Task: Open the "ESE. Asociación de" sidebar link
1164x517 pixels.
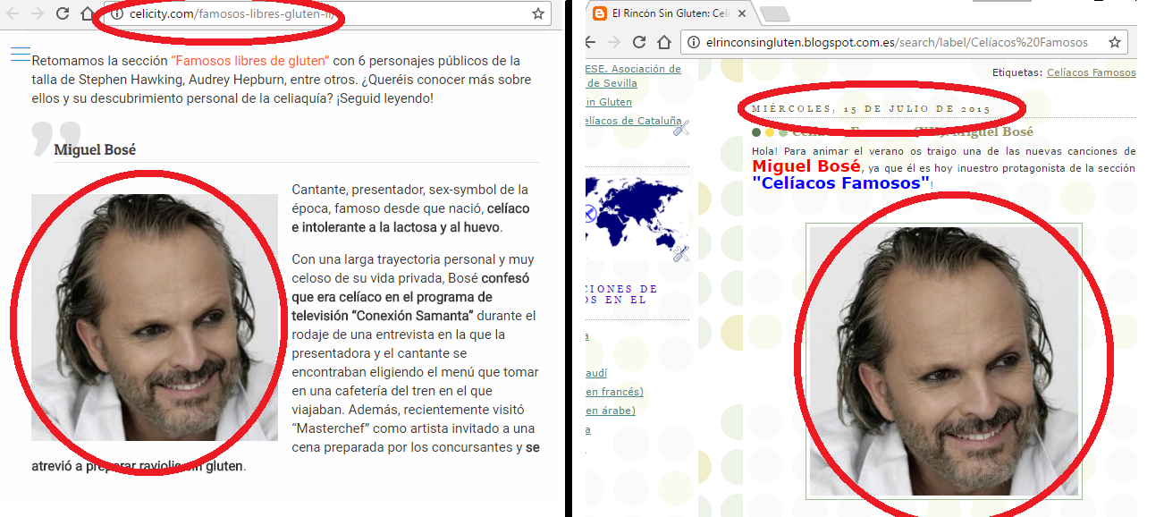Action: pos(634,69)
